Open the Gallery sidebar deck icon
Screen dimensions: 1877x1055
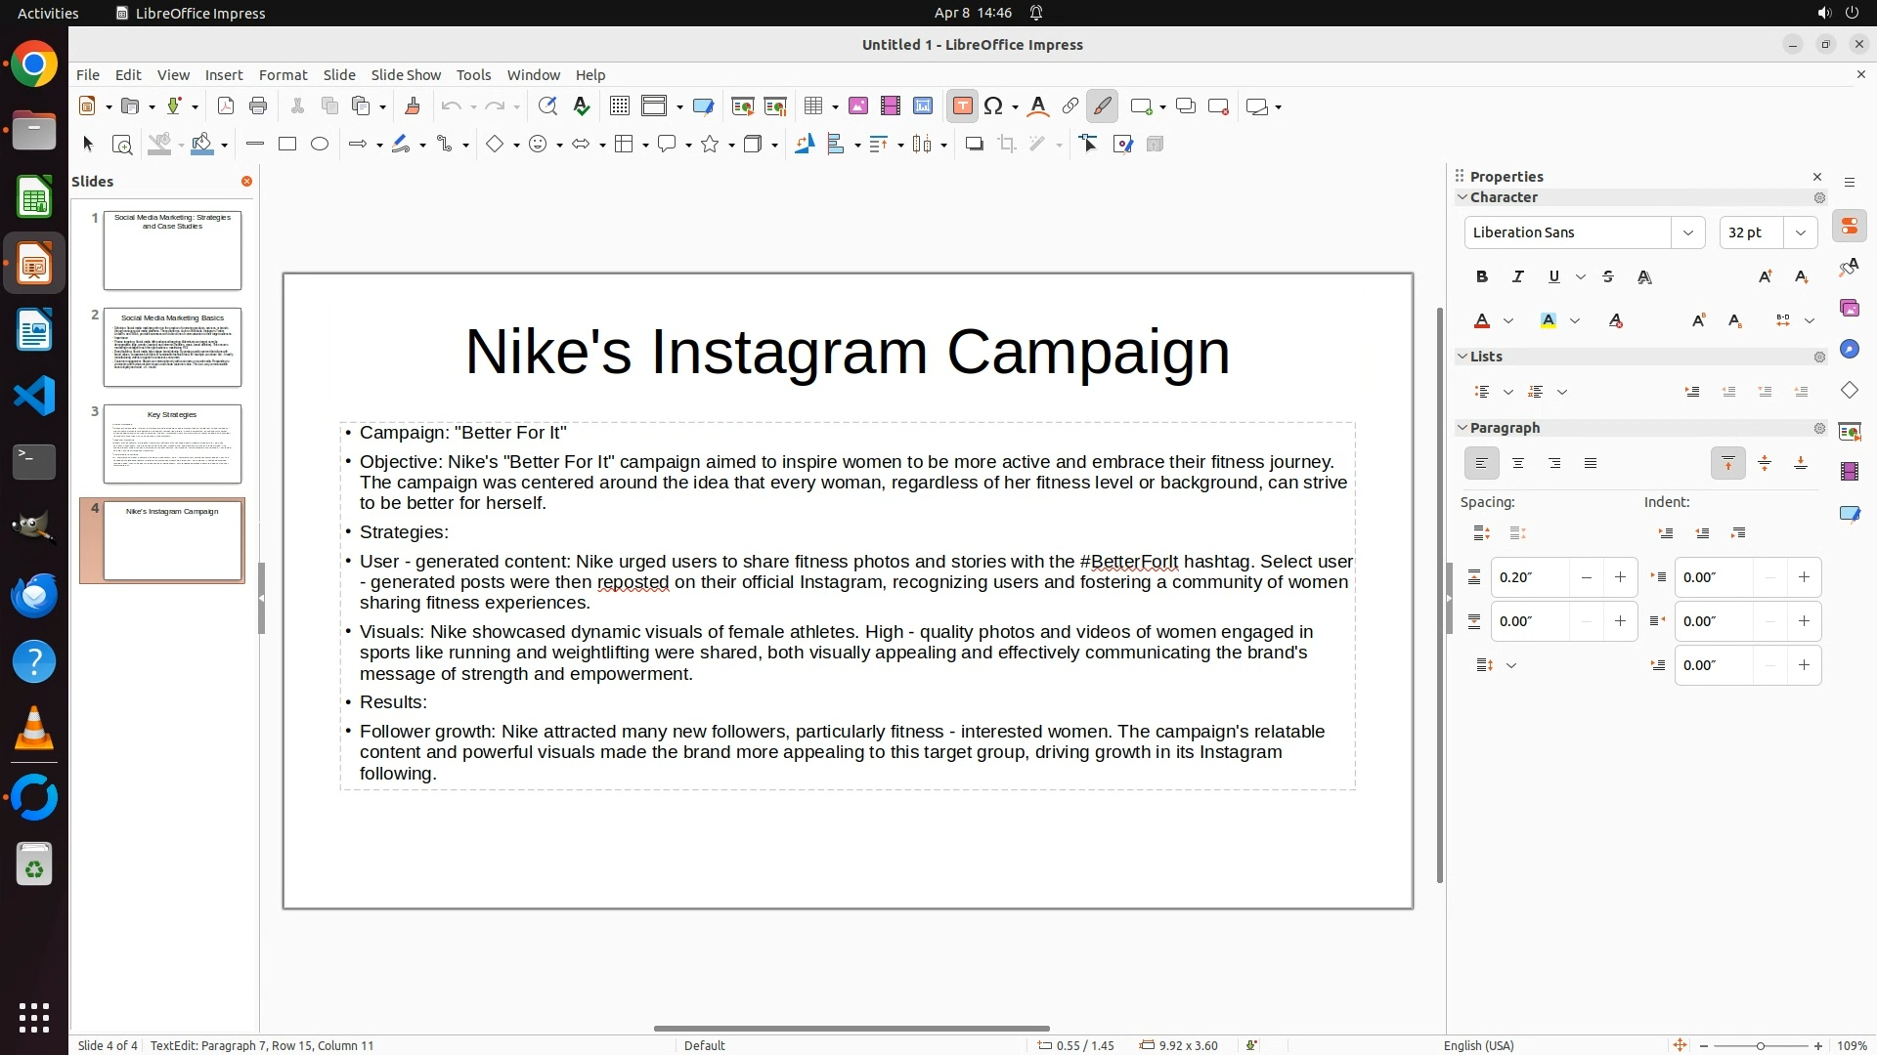(x=1849, y=309)
